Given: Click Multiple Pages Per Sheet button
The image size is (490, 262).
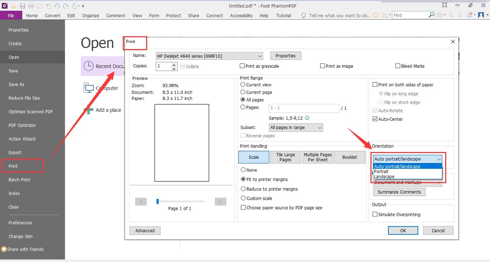Looking at the screenshot, I should [318, 157].
